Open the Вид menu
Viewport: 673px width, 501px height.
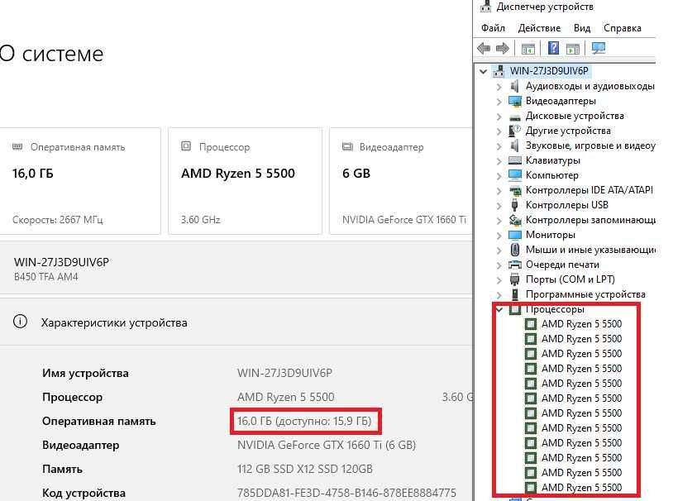click(582, 28)
